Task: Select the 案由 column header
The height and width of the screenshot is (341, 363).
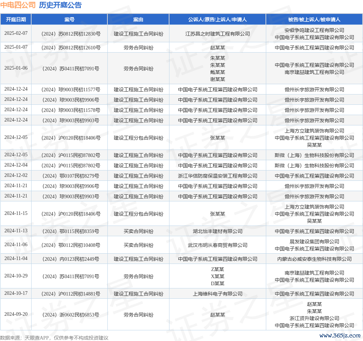Action: [x=138, y=20]
